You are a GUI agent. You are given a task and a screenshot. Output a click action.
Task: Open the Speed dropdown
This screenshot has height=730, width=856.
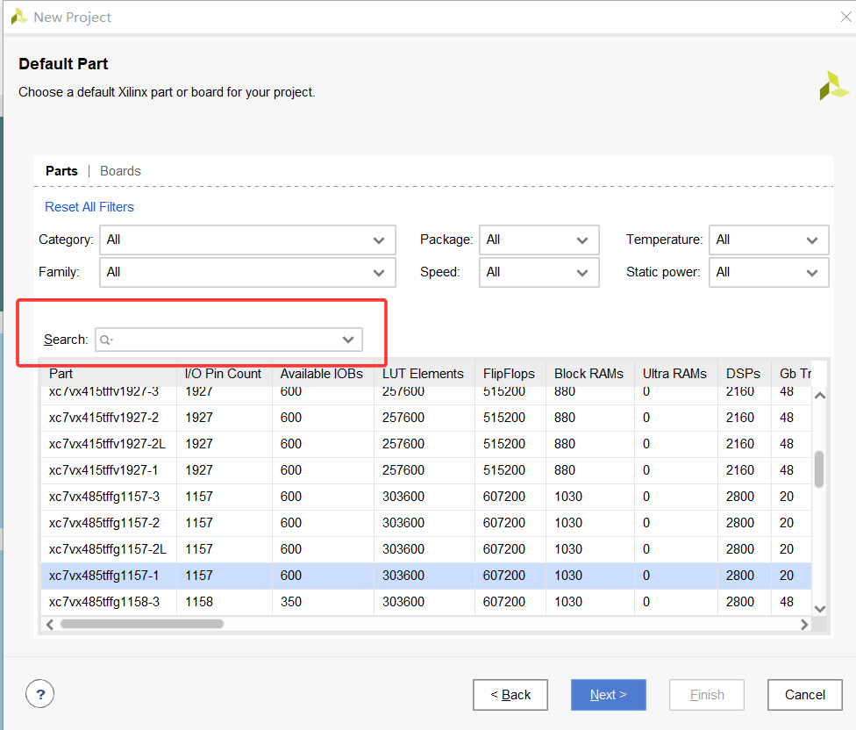click(539, 273)
